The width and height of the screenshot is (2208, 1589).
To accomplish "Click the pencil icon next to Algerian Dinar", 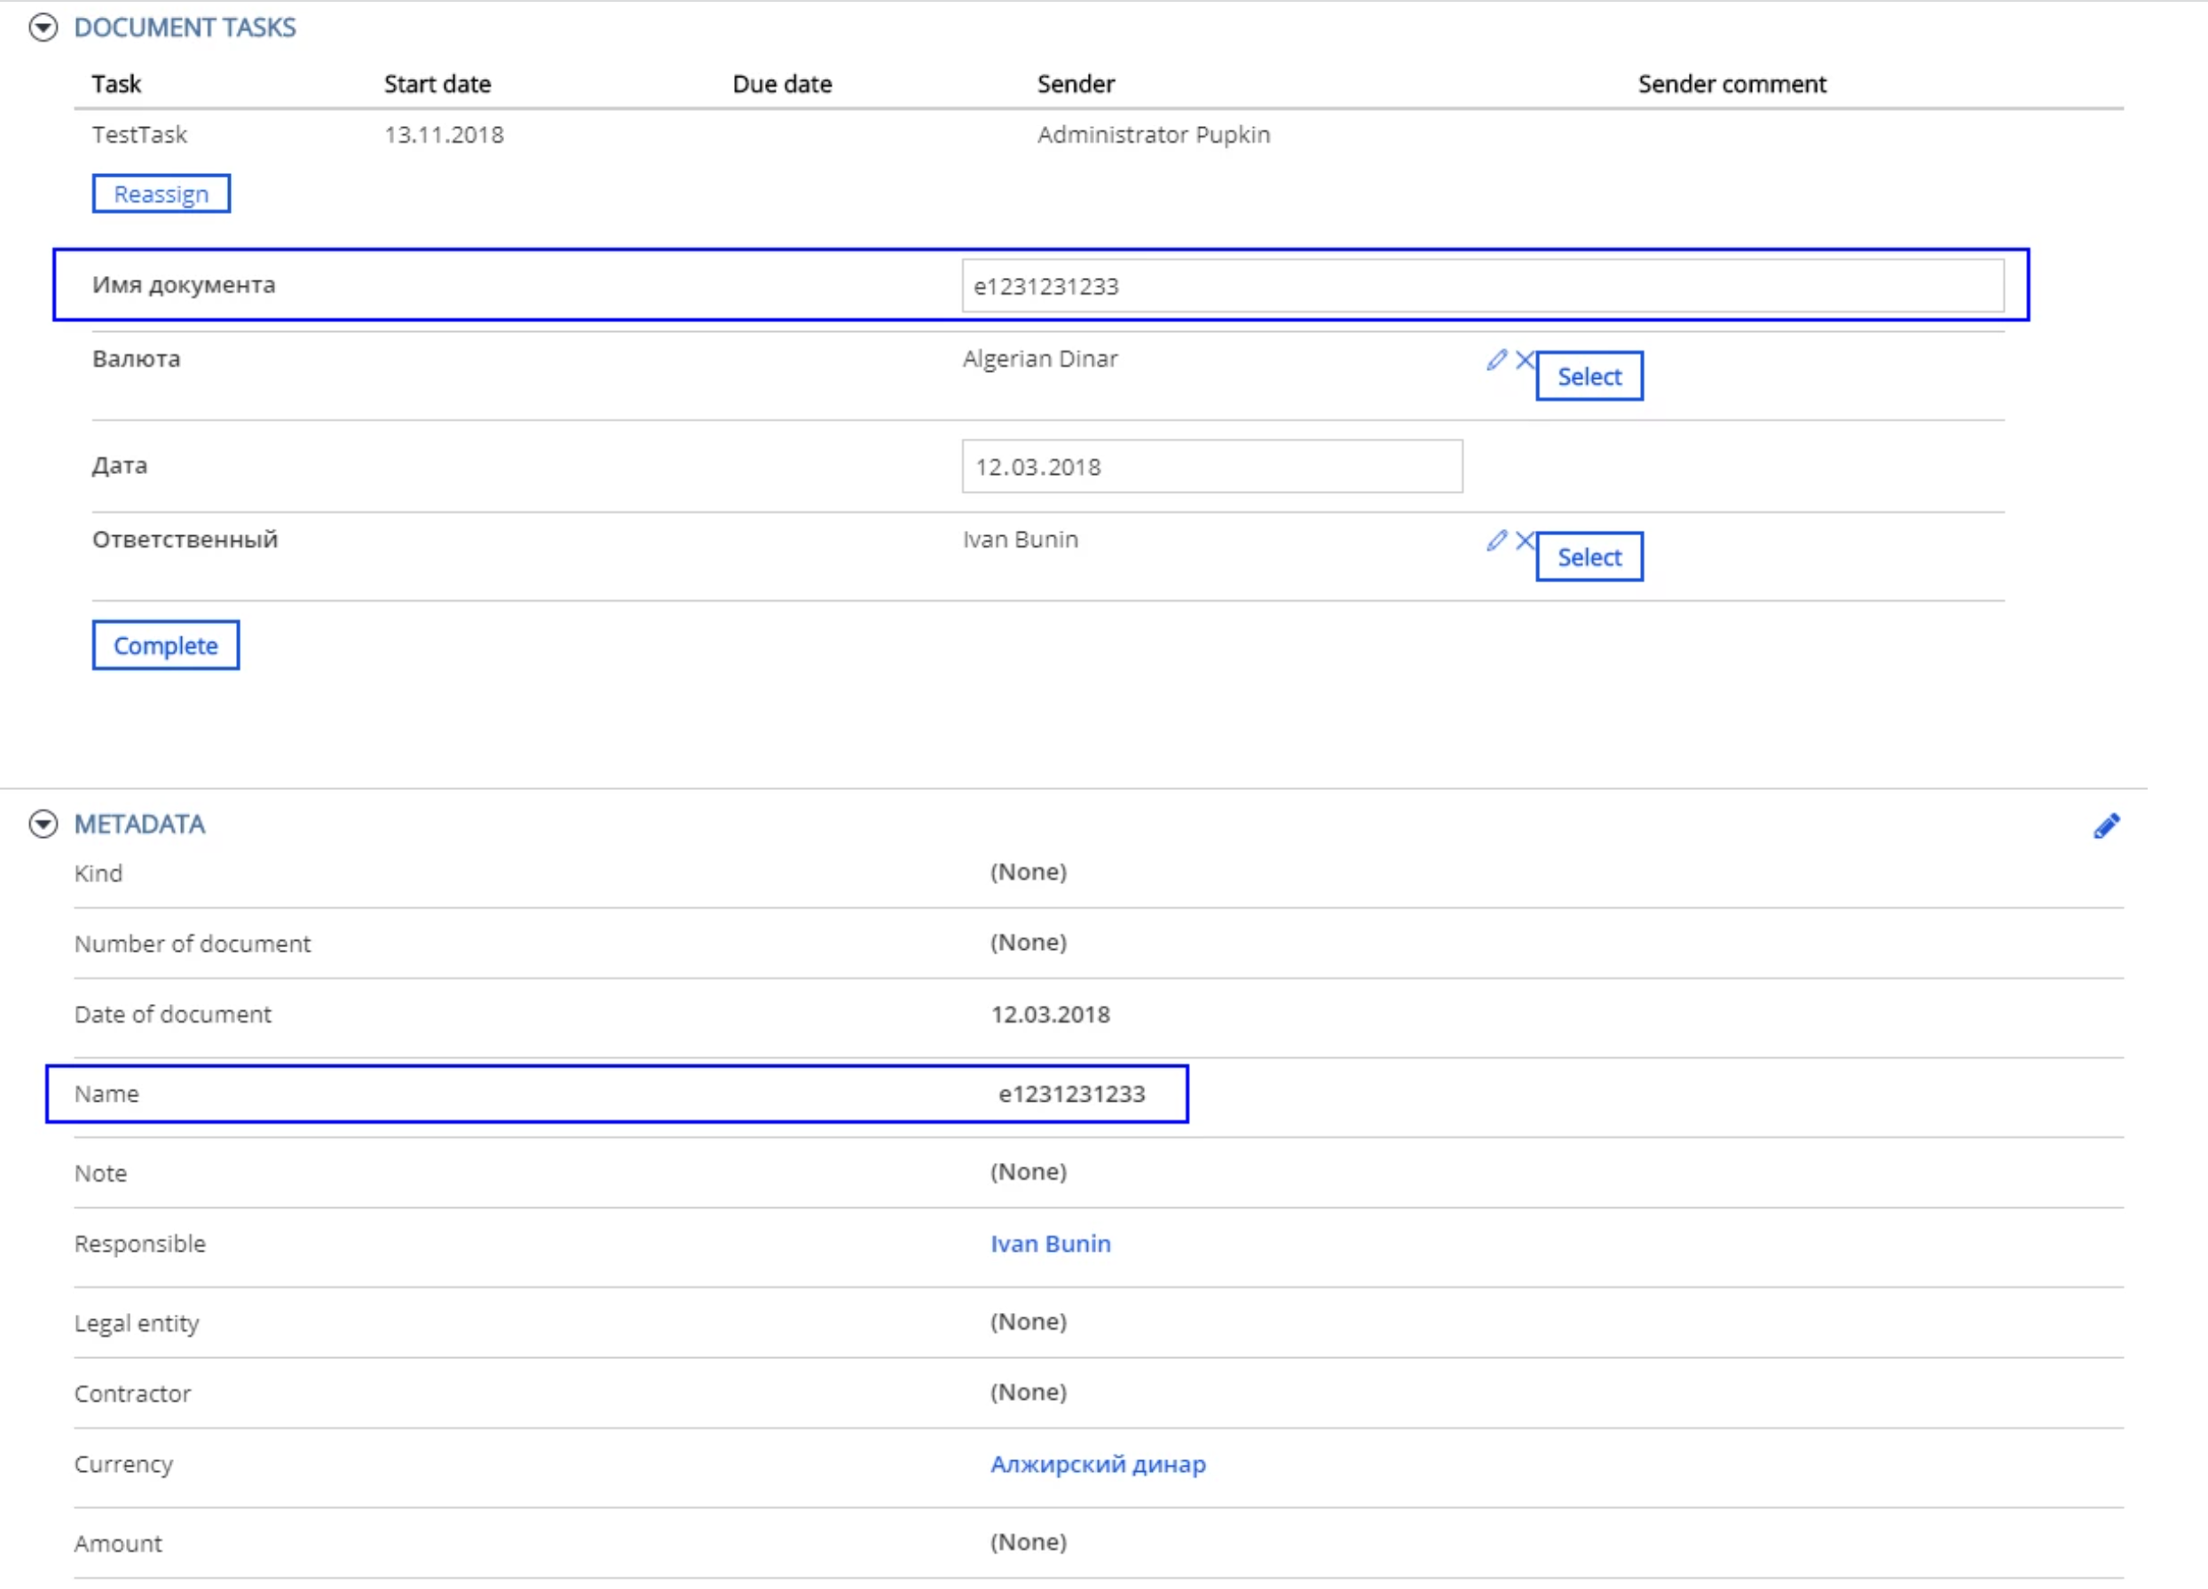I will pyautogui.click(x=1496, y=360).
